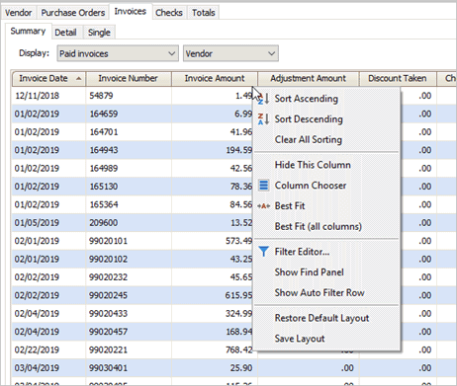The image size is (457, 386).
Task: Click the Invoice Date sort arrow indicator
Action: click(78, 78)
